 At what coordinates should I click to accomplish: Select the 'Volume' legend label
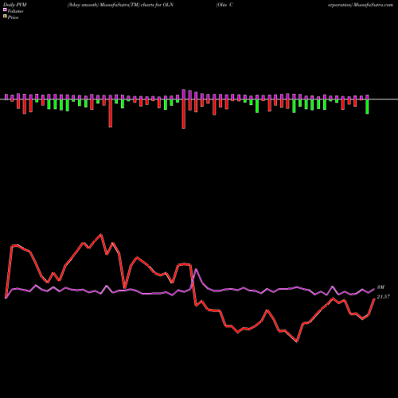(15, 11)
